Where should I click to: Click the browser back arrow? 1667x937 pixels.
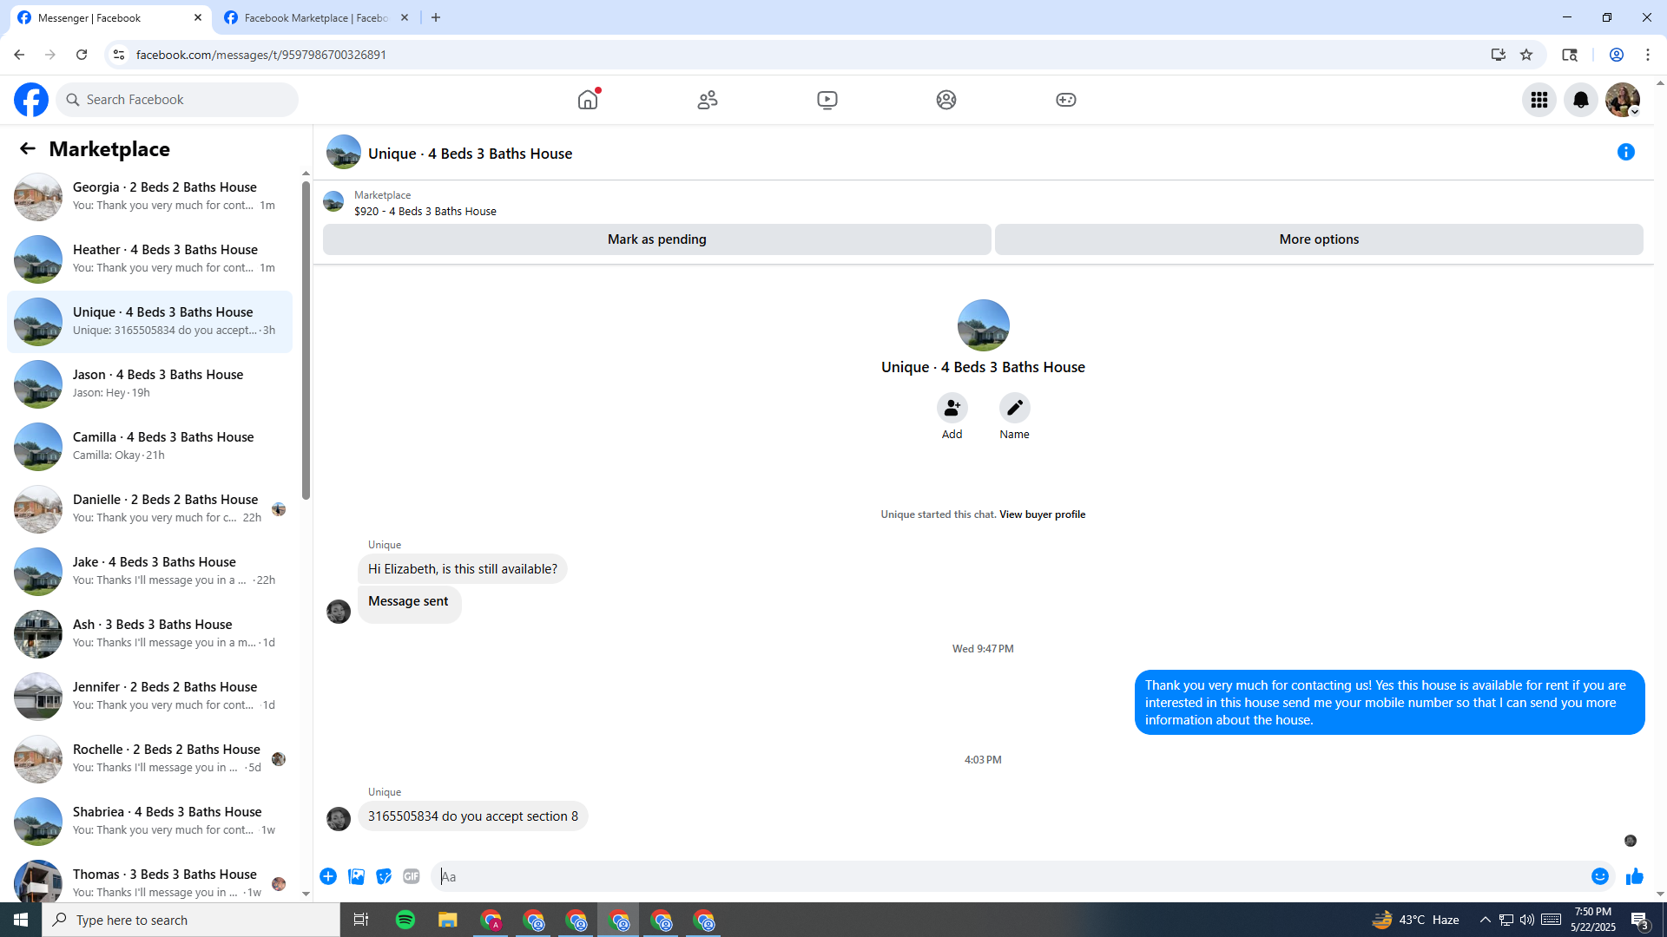click(19, 55)
